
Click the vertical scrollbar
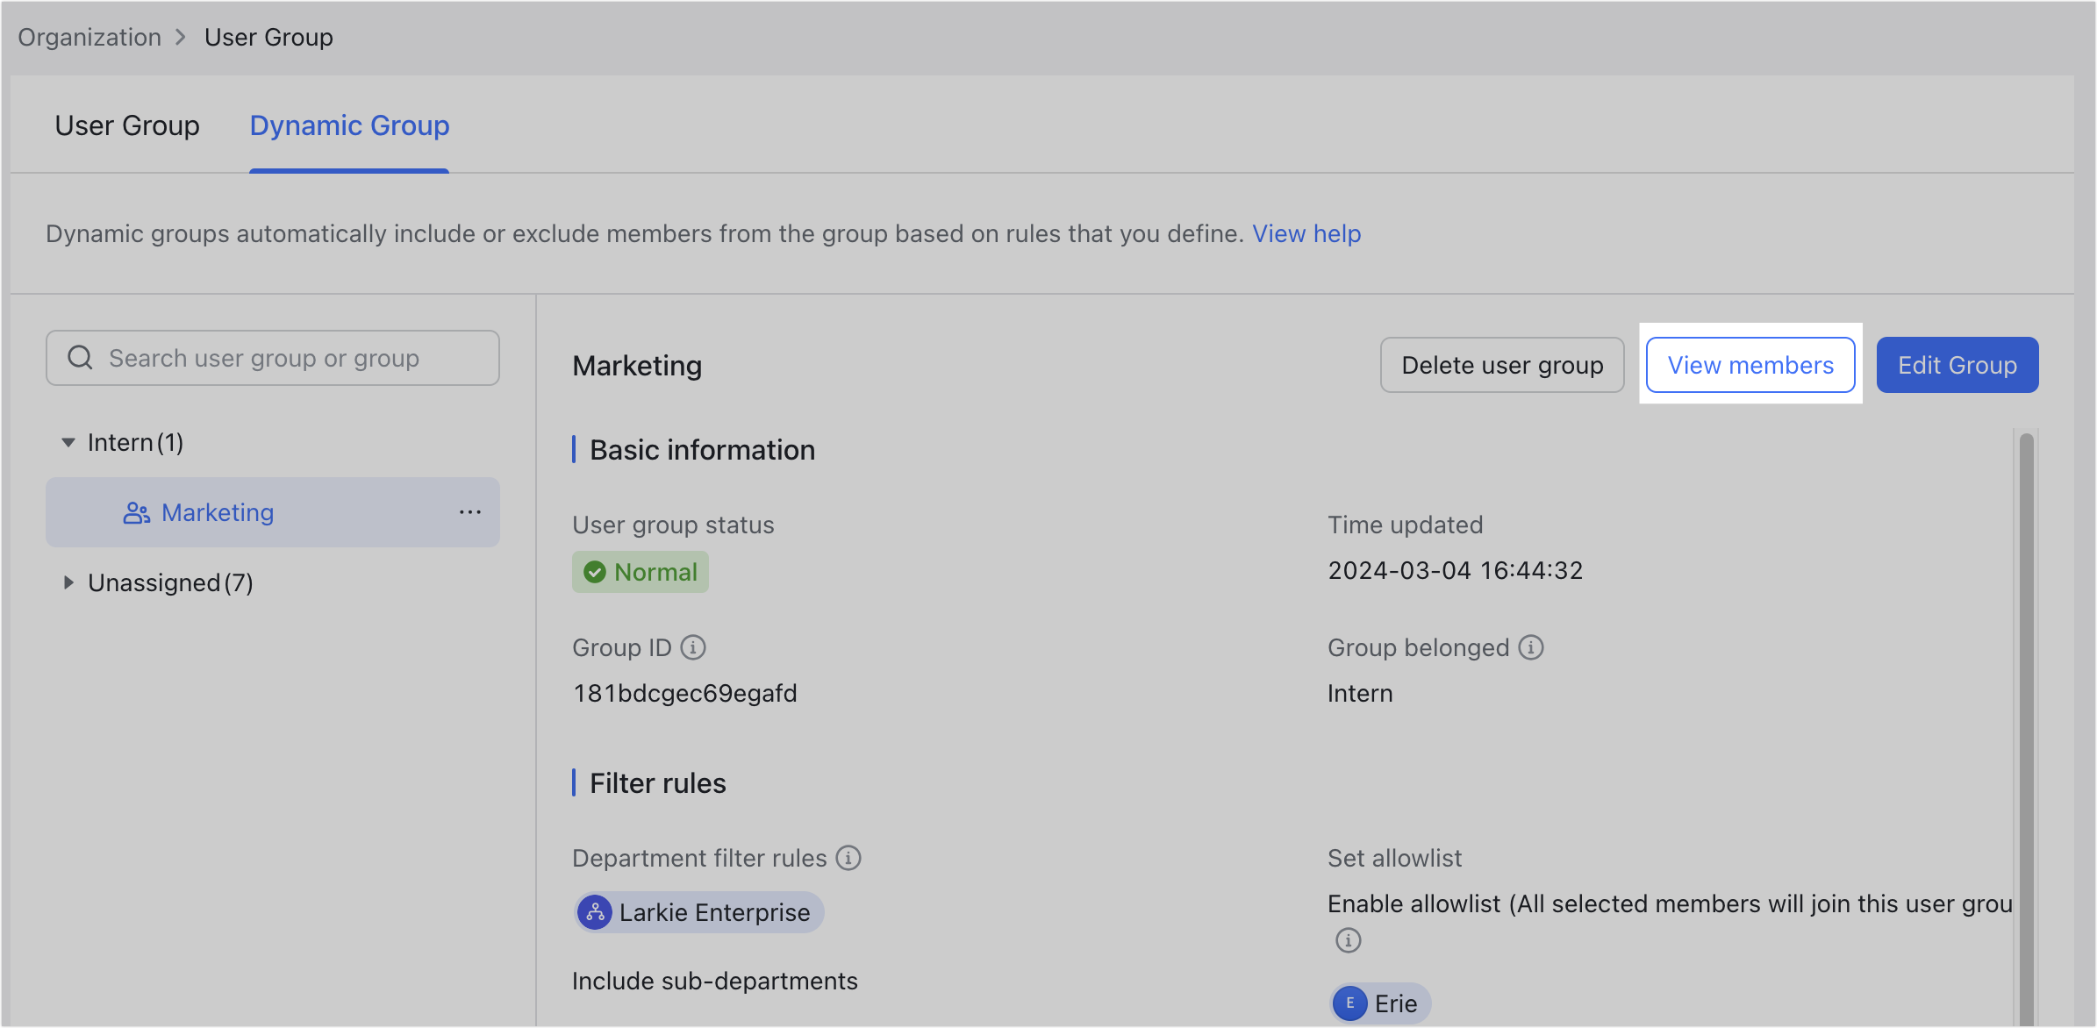(2027, 702)
